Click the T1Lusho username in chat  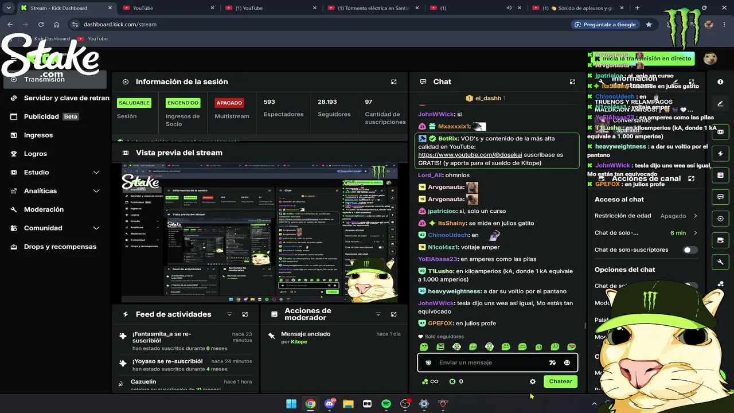point(440,271)
